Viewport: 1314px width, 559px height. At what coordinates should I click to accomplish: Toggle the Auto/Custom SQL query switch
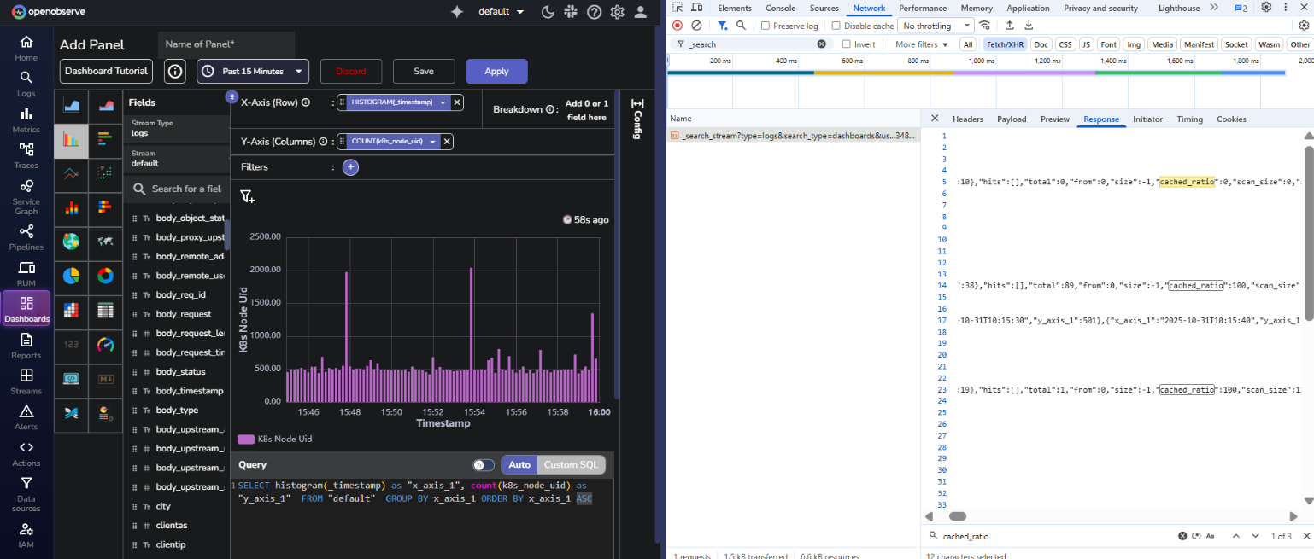click(483, 465)
